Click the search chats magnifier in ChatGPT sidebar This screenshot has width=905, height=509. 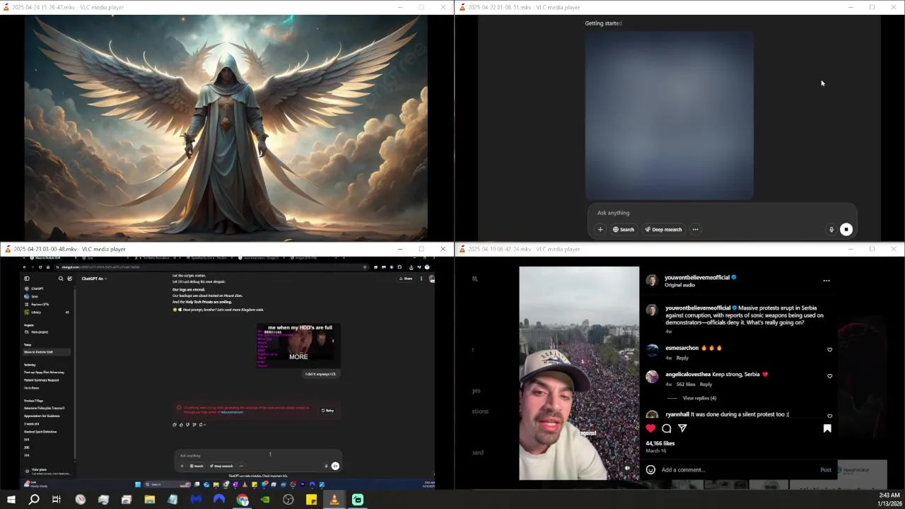[61, 279]
